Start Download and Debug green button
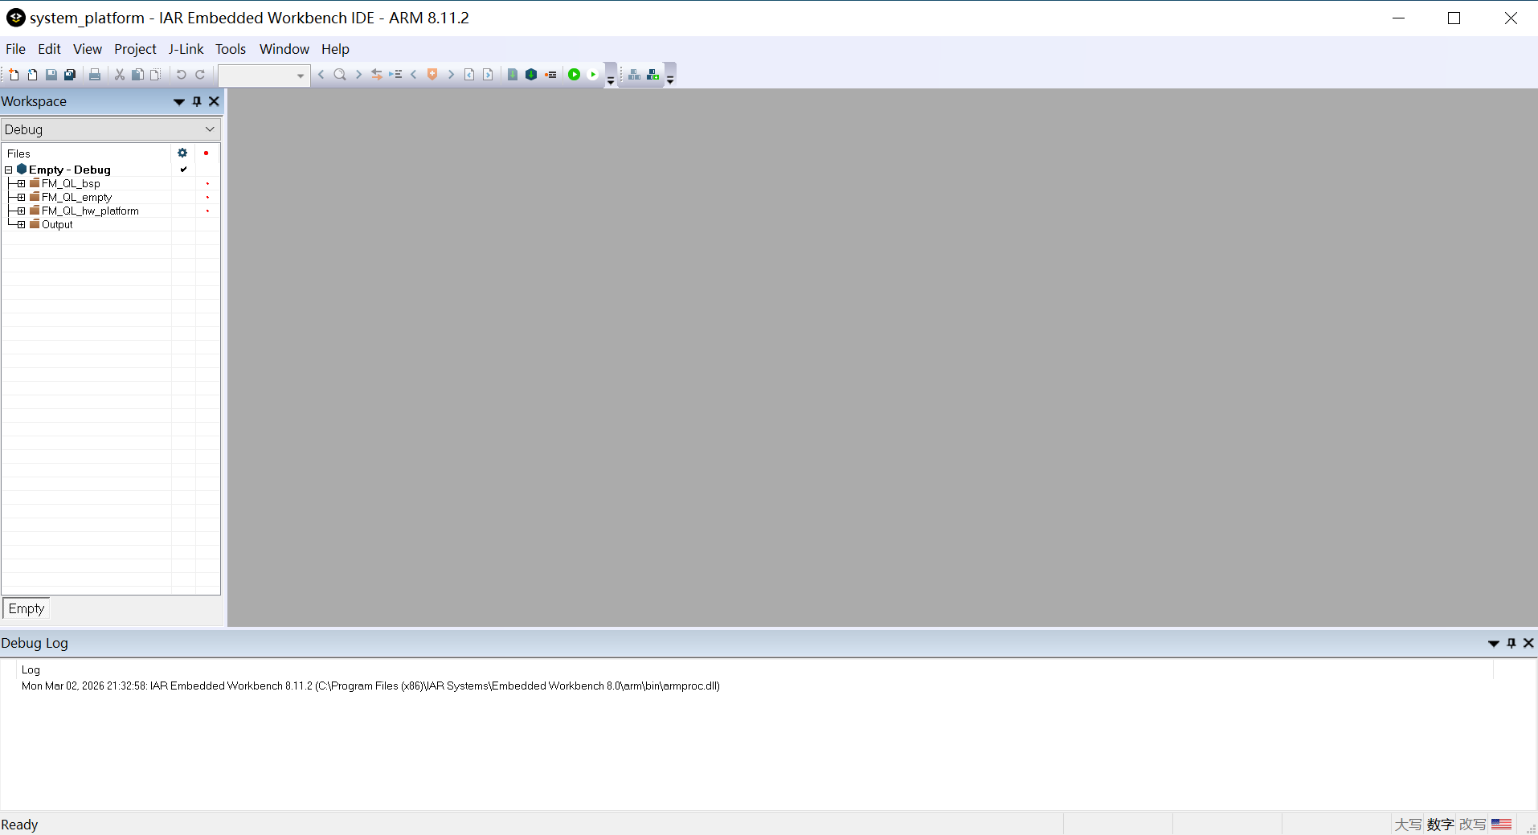The width and height of the screenshot is (1538, 835). pyautogui.click(x=574, y=75)
